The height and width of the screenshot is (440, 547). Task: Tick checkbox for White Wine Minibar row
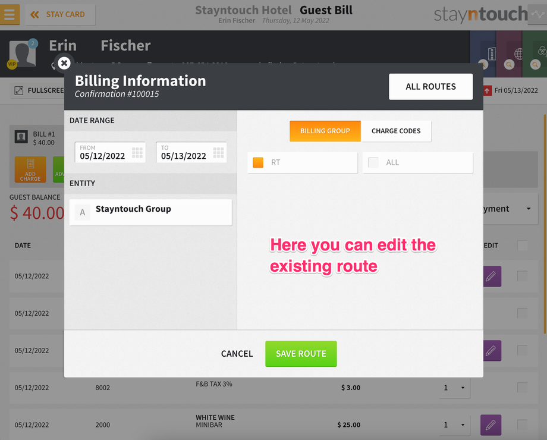[522, 425]
